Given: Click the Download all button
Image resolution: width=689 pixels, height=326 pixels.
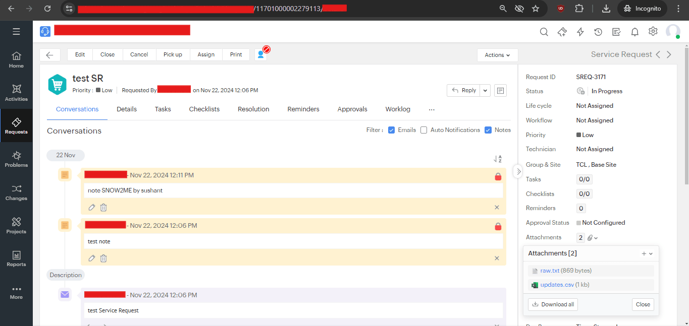Looking at the screenshot, I should coord(553,304).
